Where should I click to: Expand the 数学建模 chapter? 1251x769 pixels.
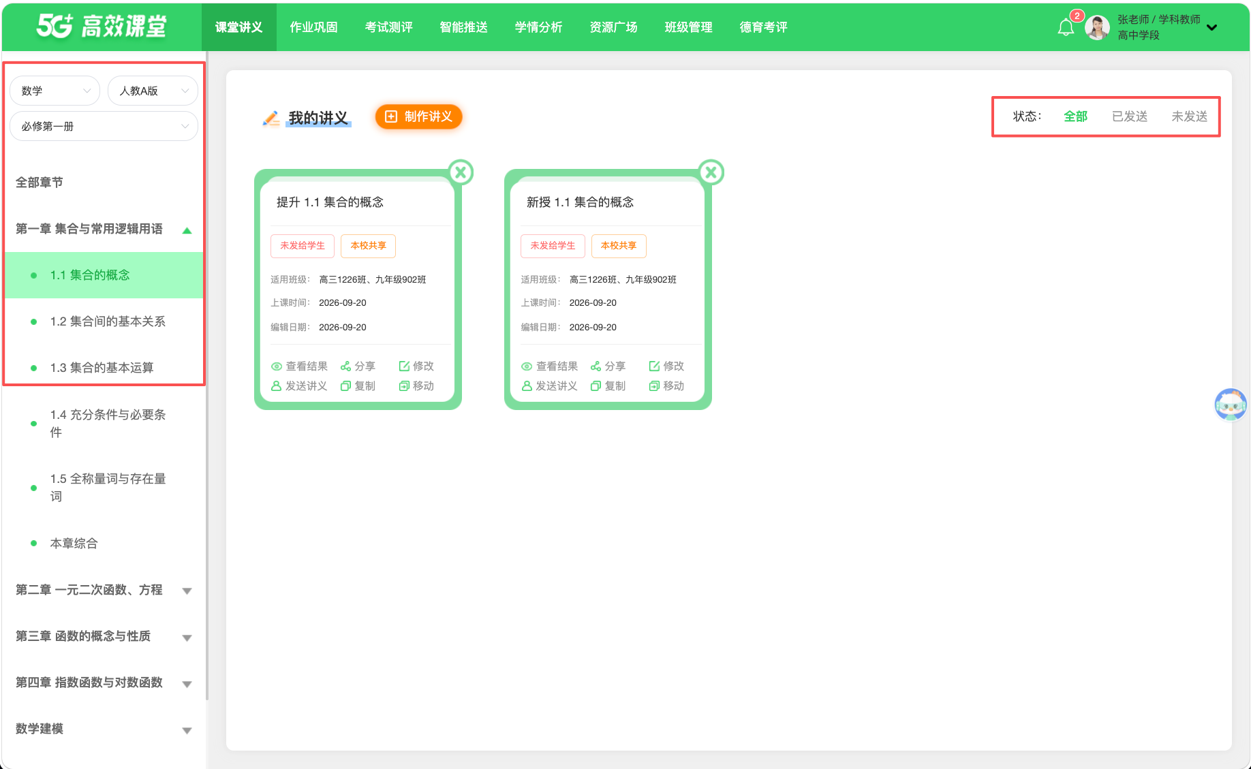187,730
